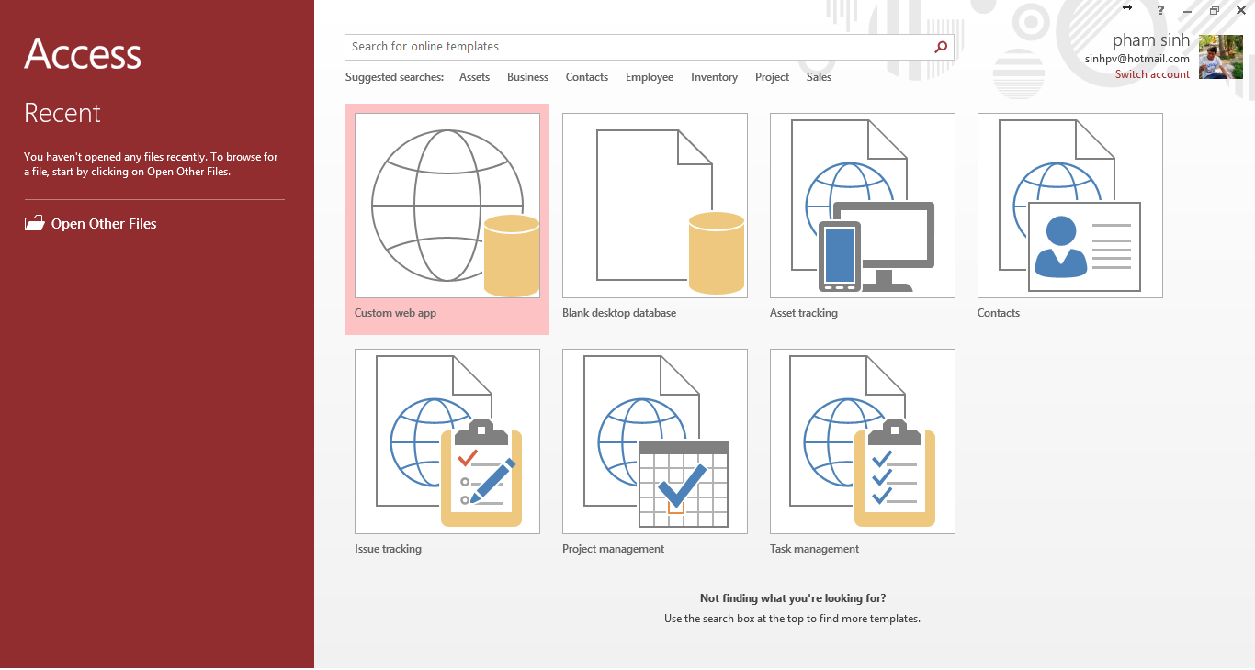Screen dimensions: 1255x670
Task: Pick the Contacts template thumbnail
Action: pos(1070,206)
